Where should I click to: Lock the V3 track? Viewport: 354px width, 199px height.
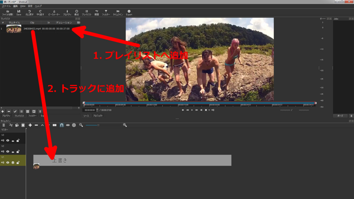click(x=18, y=140)
